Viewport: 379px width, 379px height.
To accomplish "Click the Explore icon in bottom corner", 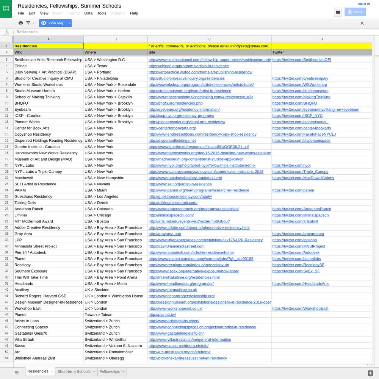I will point(370,373).
